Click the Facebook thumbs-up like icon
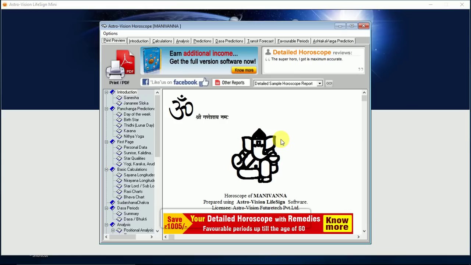471x265 pixels. [204, 82]
